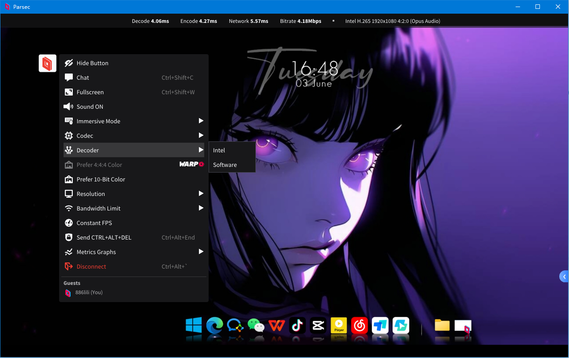
Task: Click the red Parsec overlay button
Action: 48,63
